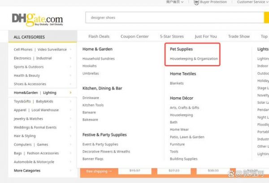Open Festive & Party Supplies heading
The width and height of the screenshot is (269, 183).
pos(104,135)
